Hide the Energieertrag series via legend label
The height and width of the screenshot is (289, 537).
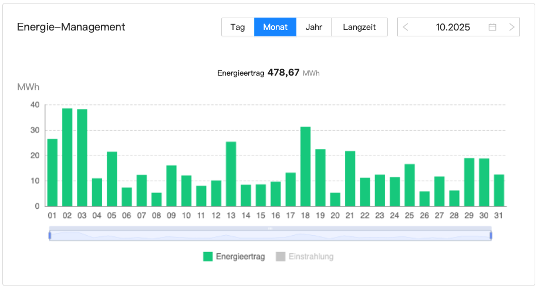tap(240, 256)
